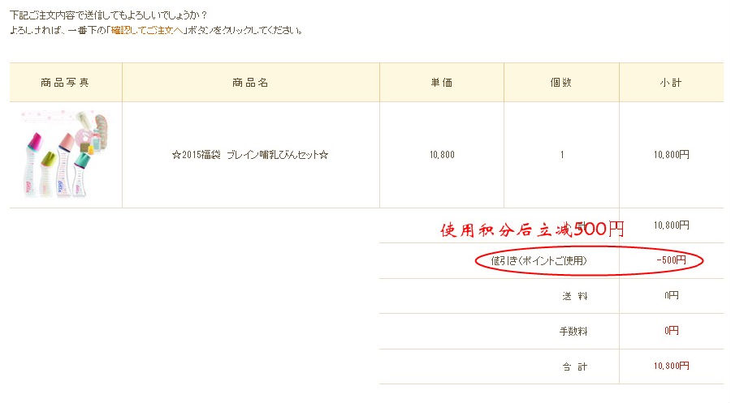This screenshot has height=403, width=731.
Task: Click the red annotation 使用积分后立减500円
Action: pyautogui.click(x=532, y=229)
